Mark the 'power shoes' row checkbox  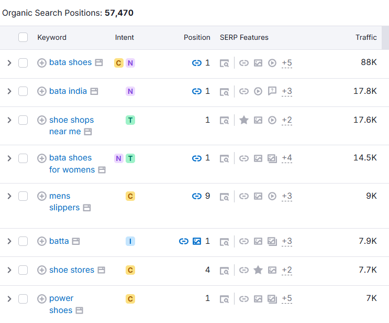pos(23,299)
